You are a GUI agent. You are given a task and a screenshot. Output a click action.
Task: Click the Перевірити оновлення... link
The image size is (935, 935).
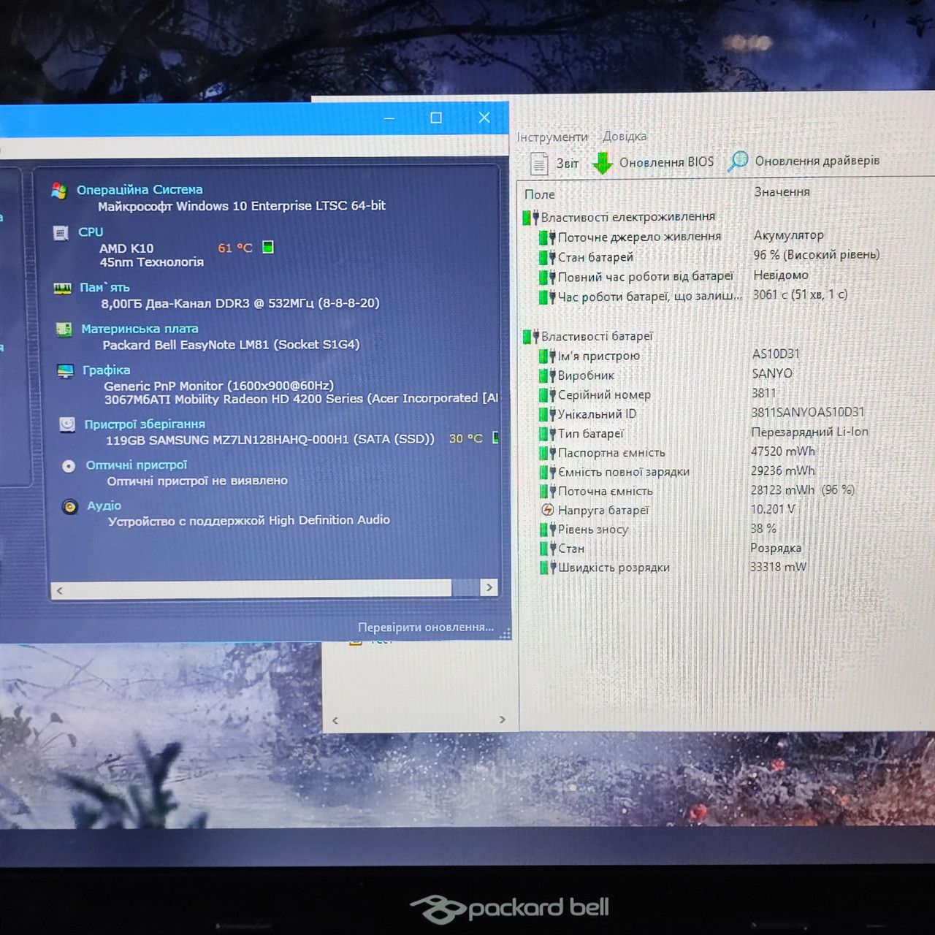point(426,627)
